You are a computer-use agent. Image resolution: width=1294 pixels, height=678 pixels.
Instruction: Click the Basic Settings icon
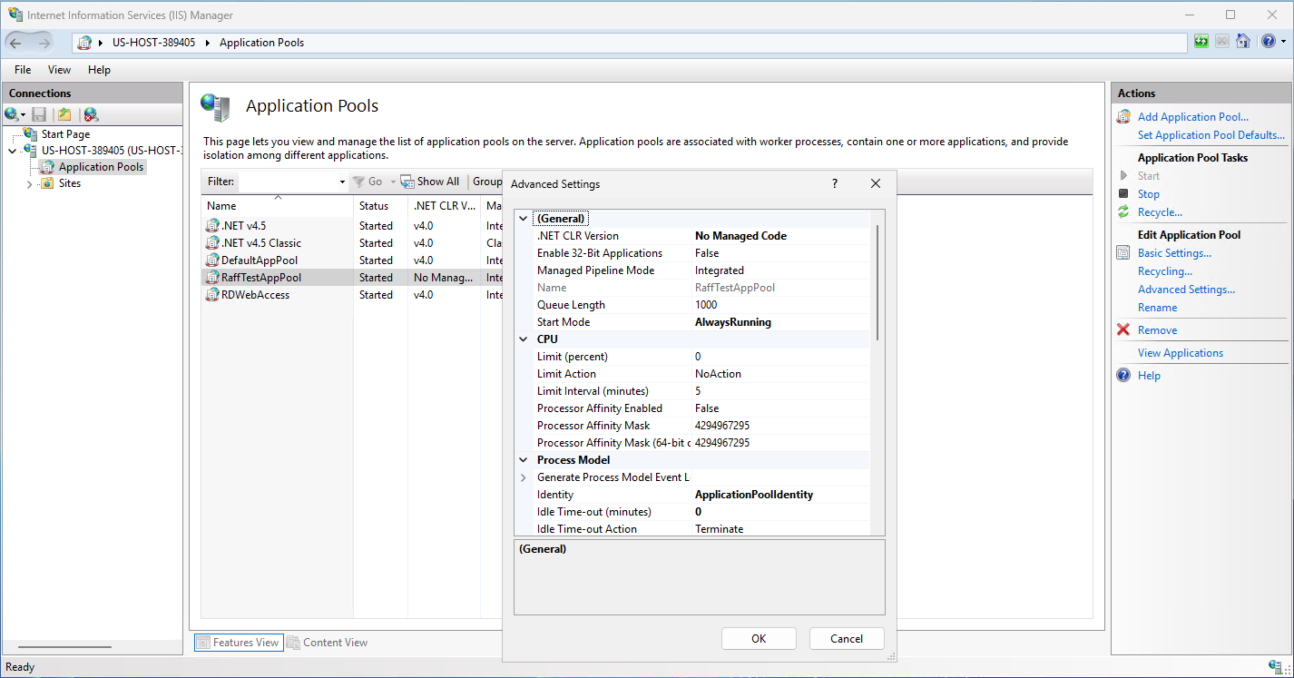click(1123, 253)
